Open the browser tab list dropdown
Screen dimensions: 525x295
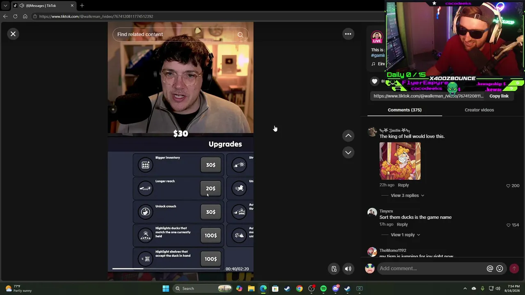point(5,6)
